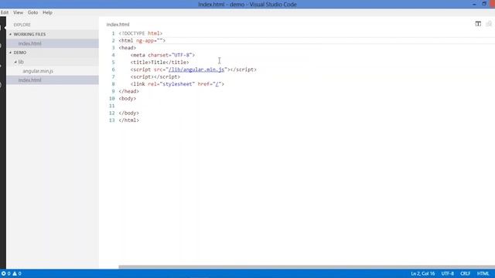This screenshot has width=495, height=278.
Task: Click the horizontal scrollbar of the editor
Action: [x=306, y=267]
